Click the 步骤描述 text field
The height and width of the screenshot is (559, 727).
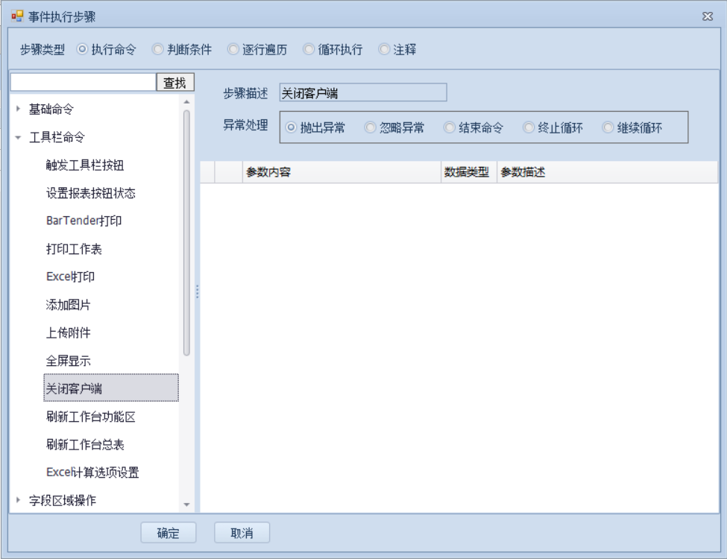point(362,93)
